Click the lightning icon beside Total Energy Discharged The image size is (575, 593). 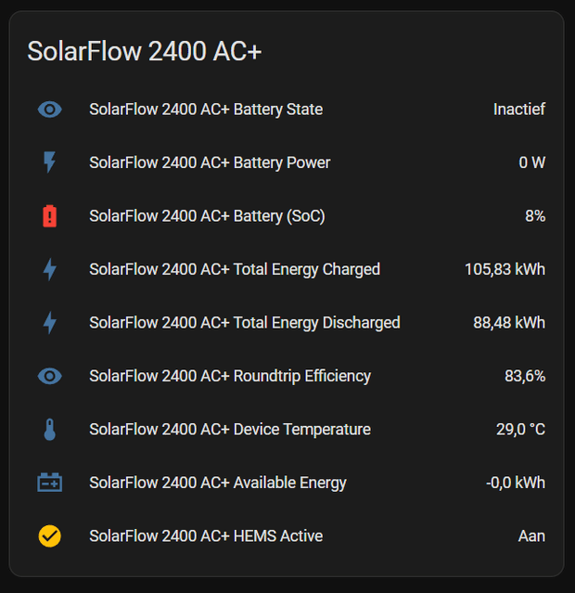click(49, 323)
